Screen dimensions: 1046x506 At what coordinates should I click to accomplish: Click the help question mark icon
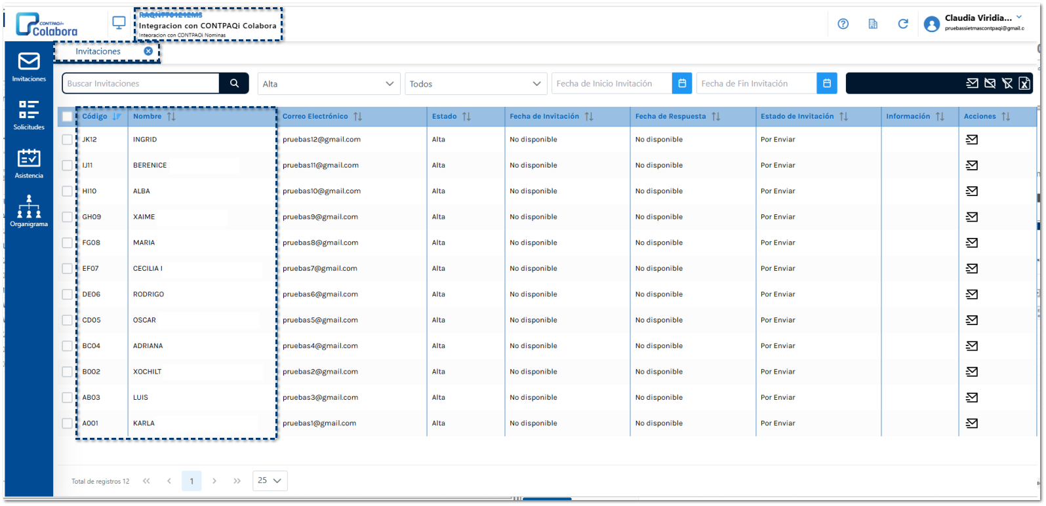[843, 24]
